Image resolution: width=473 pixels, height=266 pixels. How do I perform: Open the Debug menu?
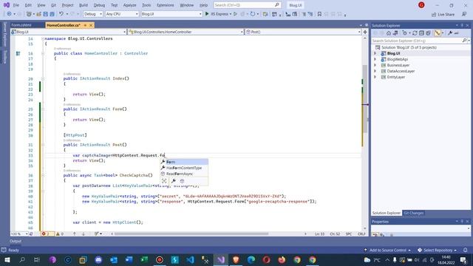99,5
